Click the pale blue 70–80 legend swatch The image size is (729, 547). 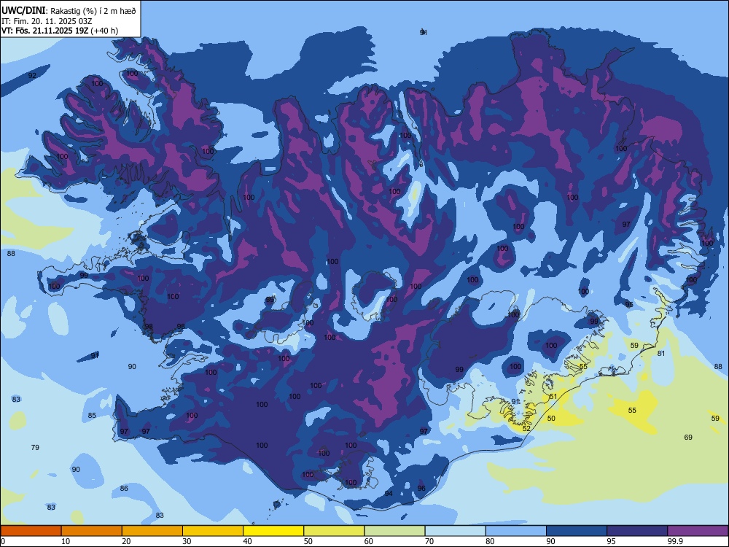coord(455,531)
